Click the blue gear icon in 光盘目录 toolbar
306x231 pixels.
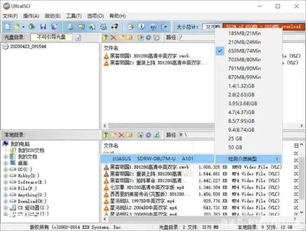click(x=148, y=37)
